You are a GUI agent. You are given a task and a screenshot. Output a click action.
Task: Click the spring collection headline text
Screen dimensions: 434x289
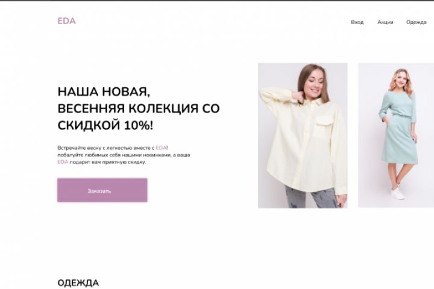(x=139, y=108)
